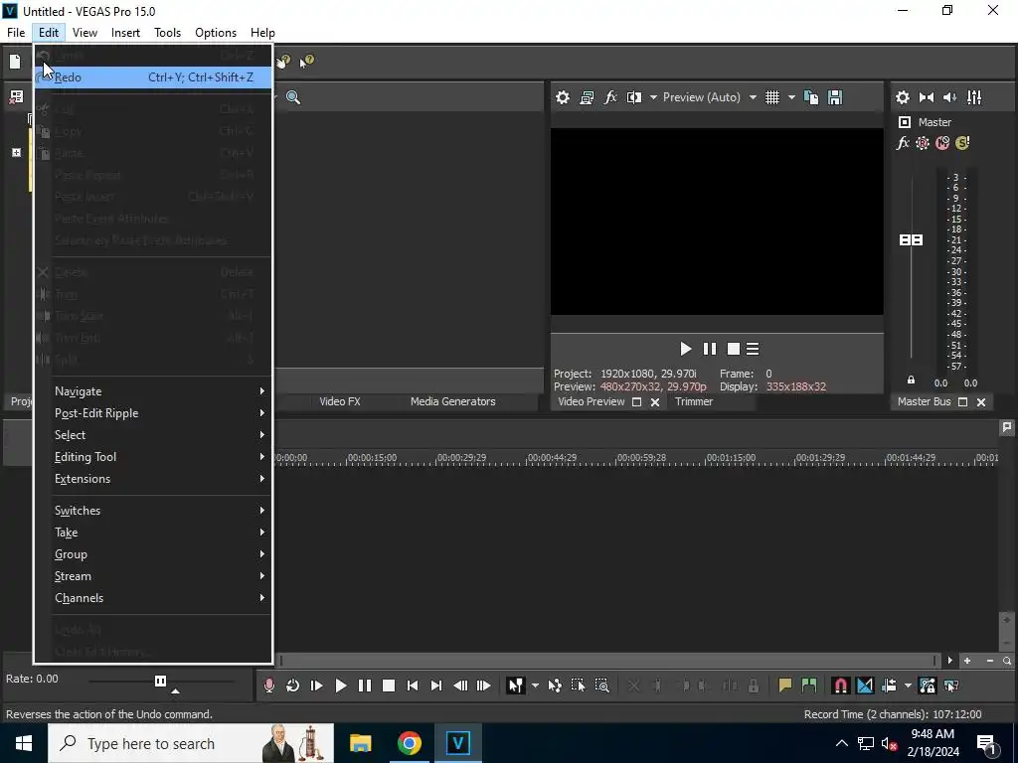Save preview snapshot to file
The height and width of the screenshot is (763, 1018).
point(835,97)
